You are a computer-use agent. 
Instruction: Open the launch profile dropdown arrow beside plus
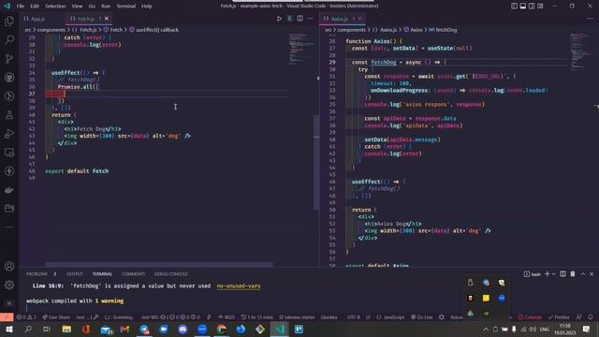point(553,274)
